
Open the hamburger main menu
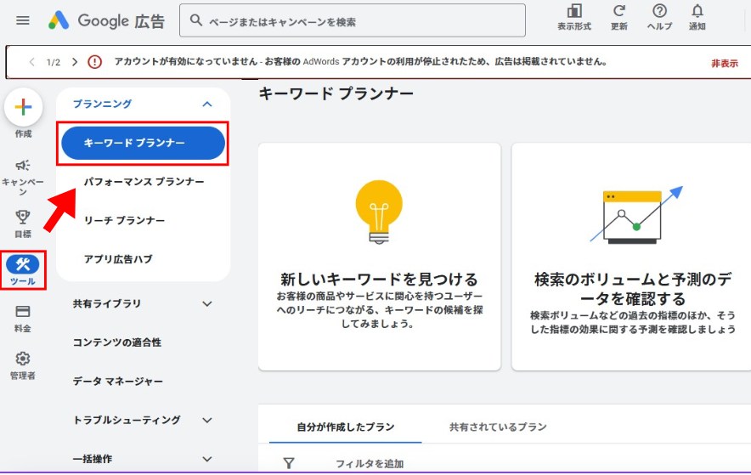(23, 20)
